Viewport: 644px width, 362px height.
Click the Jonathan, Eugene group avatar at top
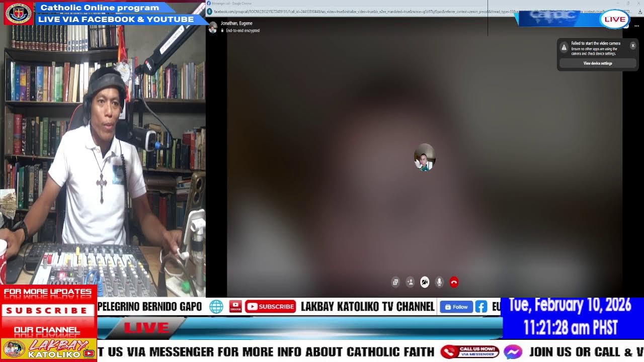click(213, 27)
